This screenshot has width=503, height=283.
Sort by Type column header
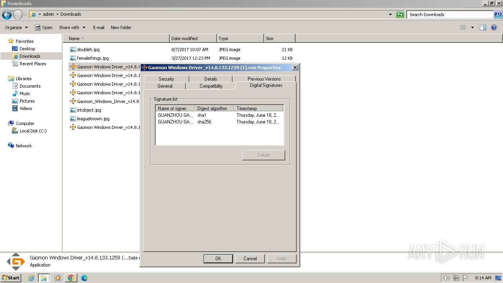point(240,39)
